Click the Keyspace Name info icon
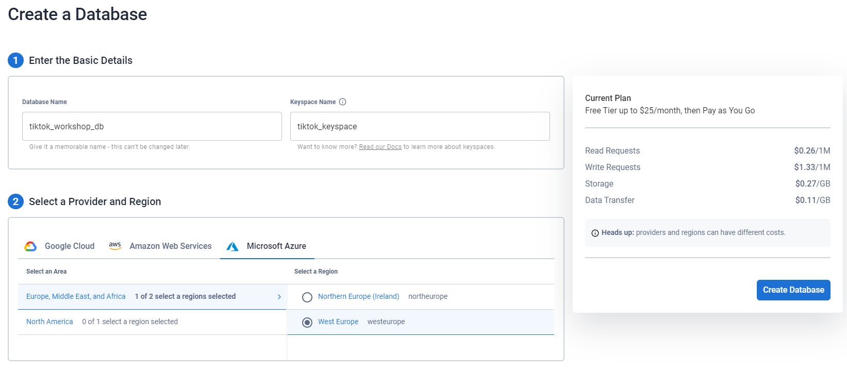Image resolution: width=847 pixels, height=371 pixels. click(343, 102)
